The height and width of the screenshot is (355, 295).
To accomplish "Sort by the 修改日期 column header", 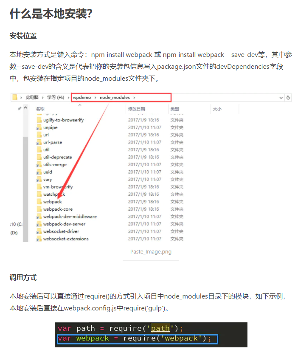I will pyautogui.click(x=136, y=109).
